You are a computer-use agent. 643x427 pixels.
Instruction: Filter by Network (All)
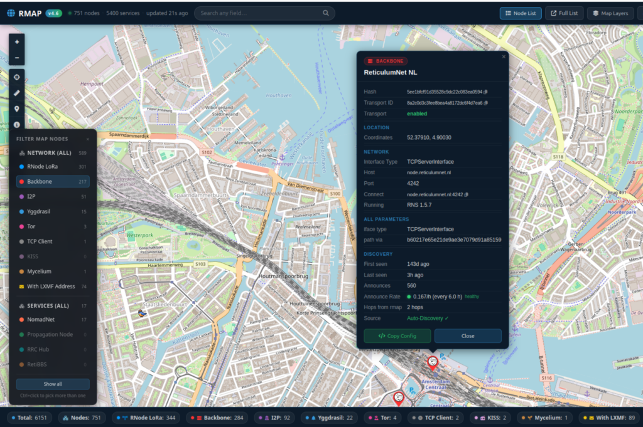pos(53,153)
